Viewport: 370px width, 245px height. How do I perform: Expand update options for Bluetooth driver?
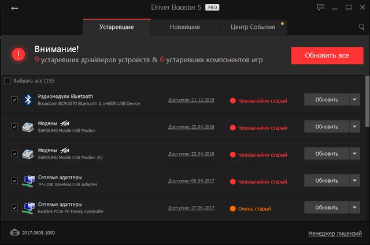(354, 100)
